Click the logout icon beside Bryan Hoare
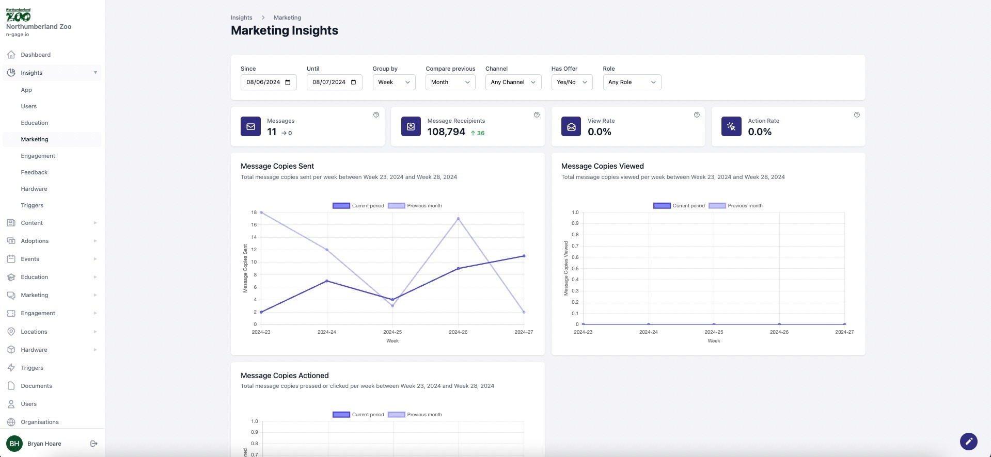Image resolution: width=991 pixels, height=457 pixels. pos(93,444)
